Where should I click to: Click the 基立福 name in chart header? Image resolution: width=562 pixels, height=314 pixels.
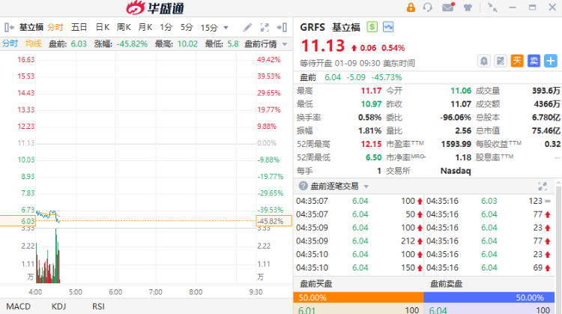pyautogui.click(x=31, y=27)
